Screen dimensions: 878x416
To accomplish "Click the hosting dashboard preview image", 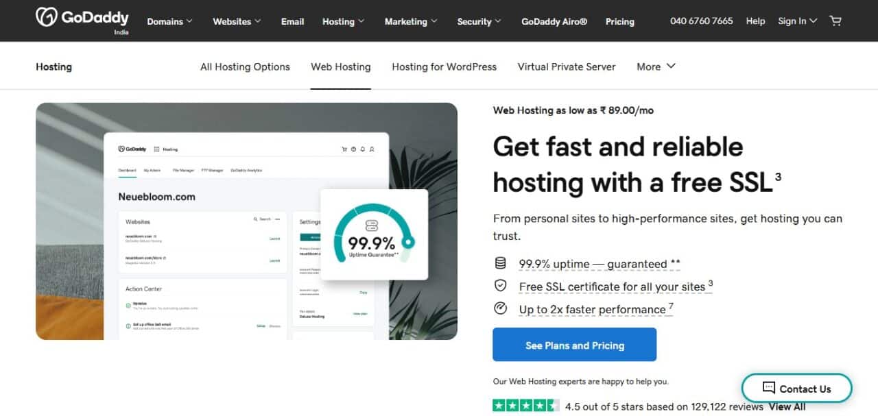I will [246, 221].
